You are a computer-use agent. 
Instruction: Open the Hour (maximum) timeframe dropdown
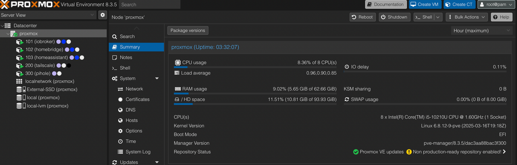481,31
